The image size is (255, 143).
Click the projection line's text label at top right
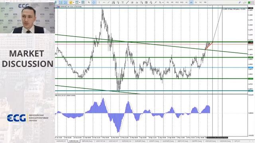click(234, 10)
